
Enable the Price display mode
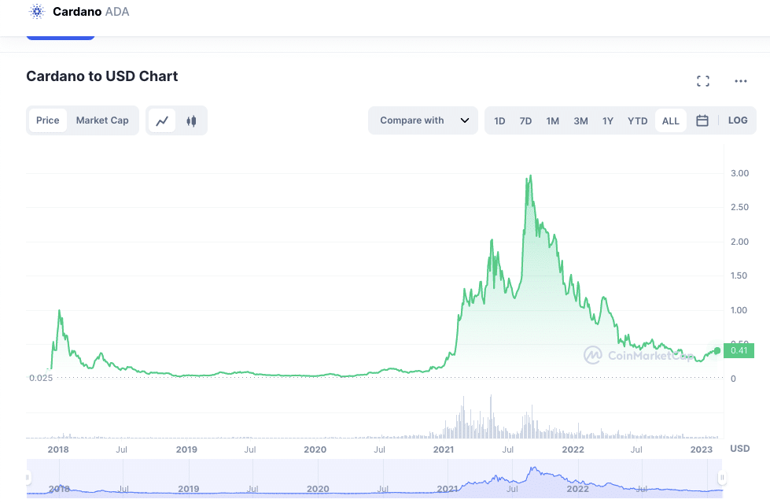point(47,120)
